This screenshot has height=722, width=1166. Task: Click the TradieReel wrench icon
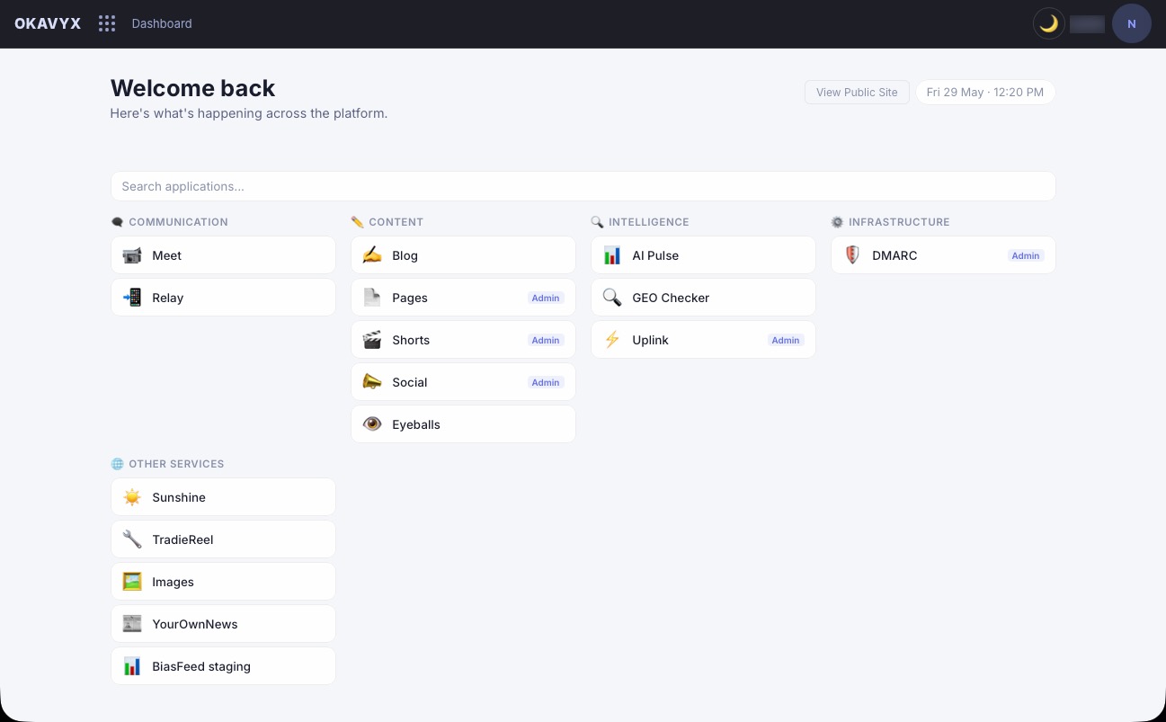pyautogui.click(x=132, y=539)
